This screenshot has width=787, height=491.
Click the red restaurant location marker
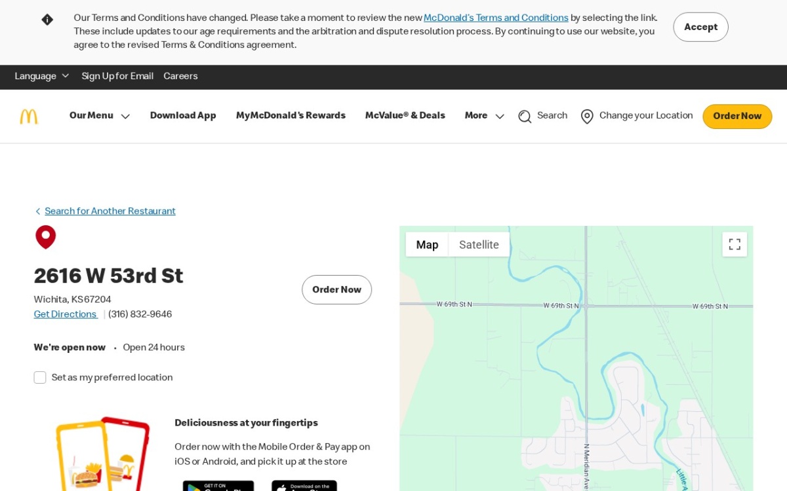(46, 237)
